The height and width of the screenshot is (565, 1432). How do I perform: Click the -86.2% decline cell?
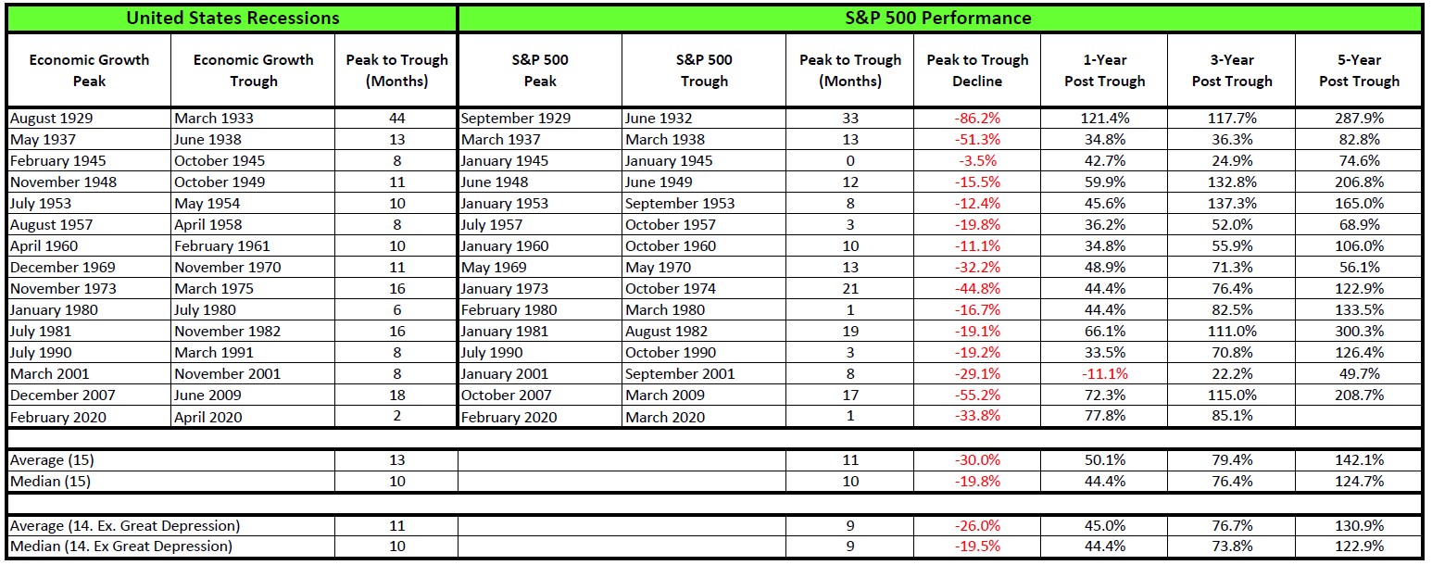(977, 119)
